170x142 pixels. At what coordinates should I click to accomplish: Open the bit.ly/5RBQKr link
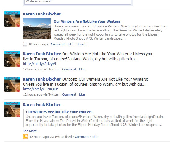pyautogui.click(x=40, y=89)
